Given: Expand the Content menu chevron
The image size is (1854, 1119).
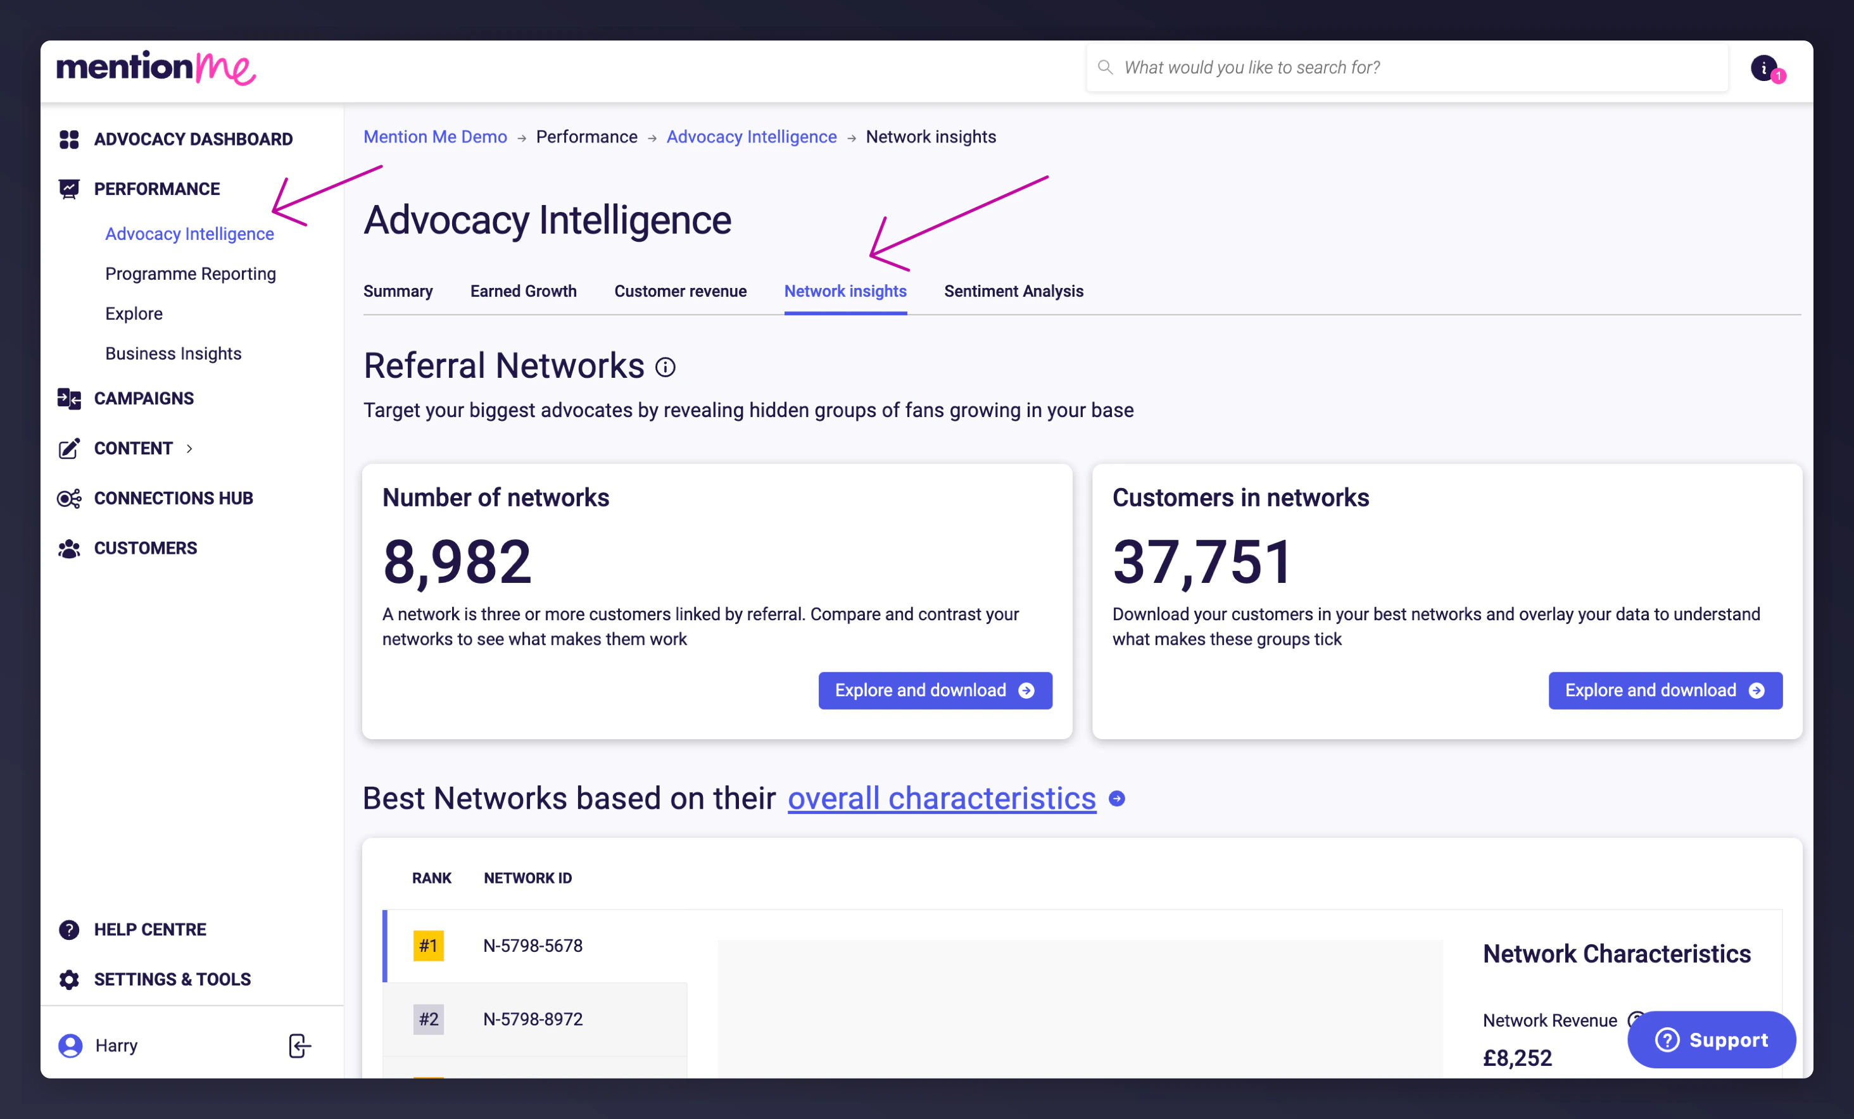Looking at the screenshot, I should (x=189, y=448).
